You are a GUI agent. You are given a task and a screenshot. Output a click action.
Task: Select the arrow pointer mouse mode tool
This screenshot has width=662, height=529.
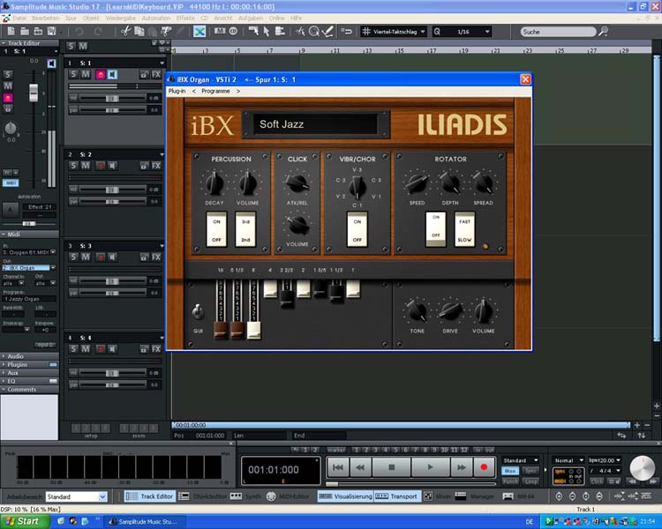coord(267,31)
